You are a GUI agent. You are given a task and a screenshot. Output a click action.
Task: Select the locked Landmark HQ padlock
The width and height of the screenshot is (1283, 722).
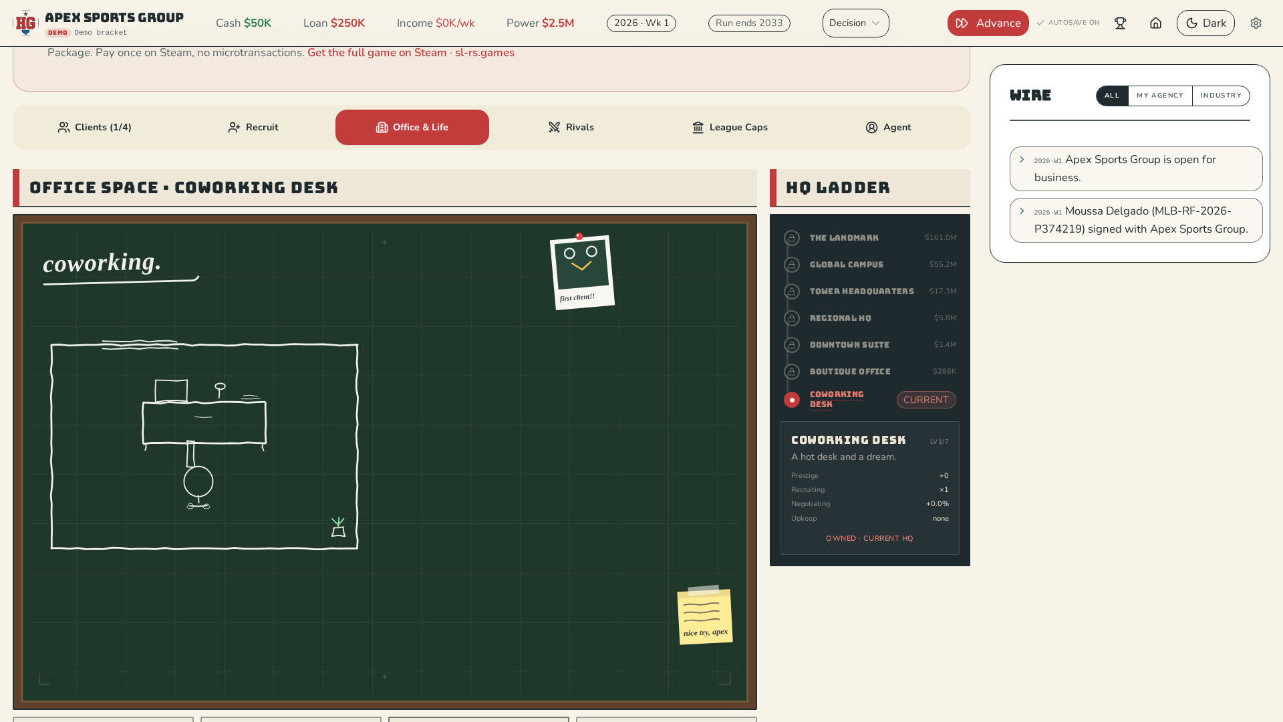click(x=792, y=238)
